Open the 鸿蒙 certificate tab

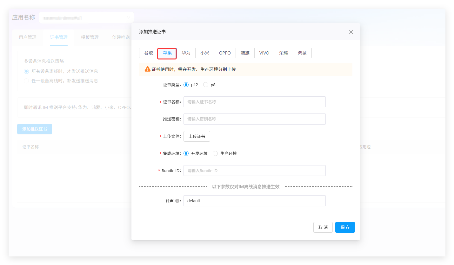pos(302,53)
